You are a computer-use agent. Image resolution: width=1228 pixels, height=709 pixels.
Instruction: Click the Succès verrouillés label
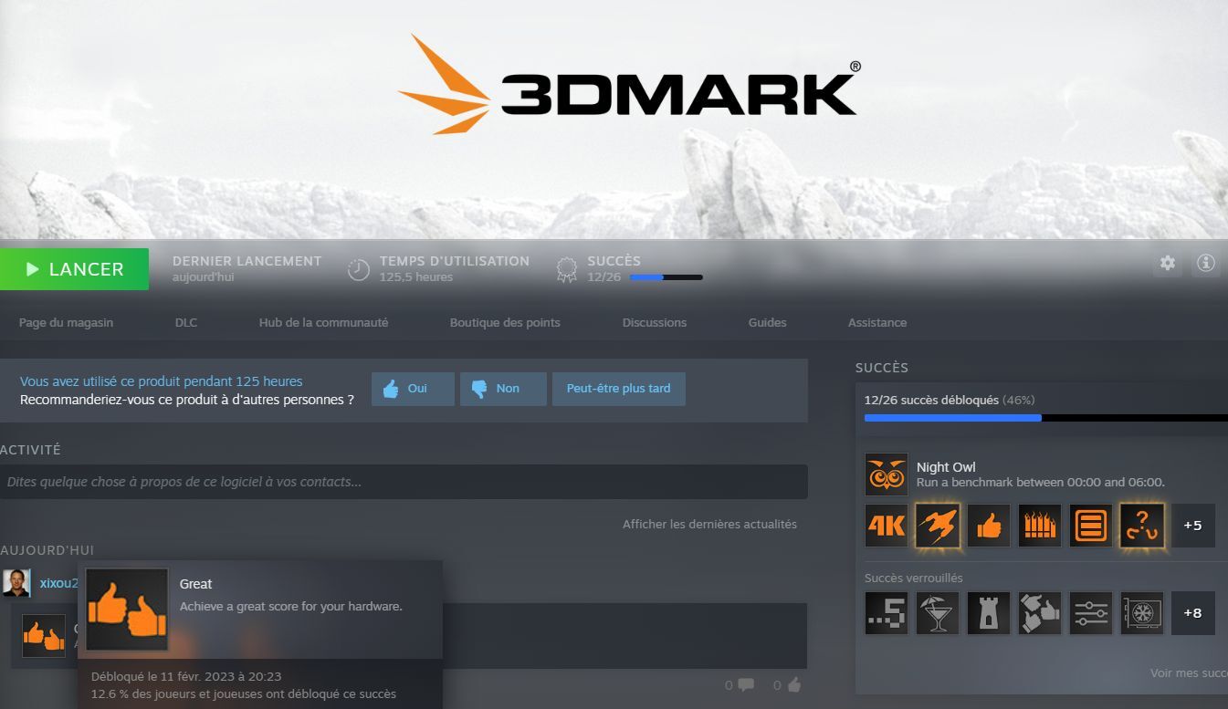(914, 578)
